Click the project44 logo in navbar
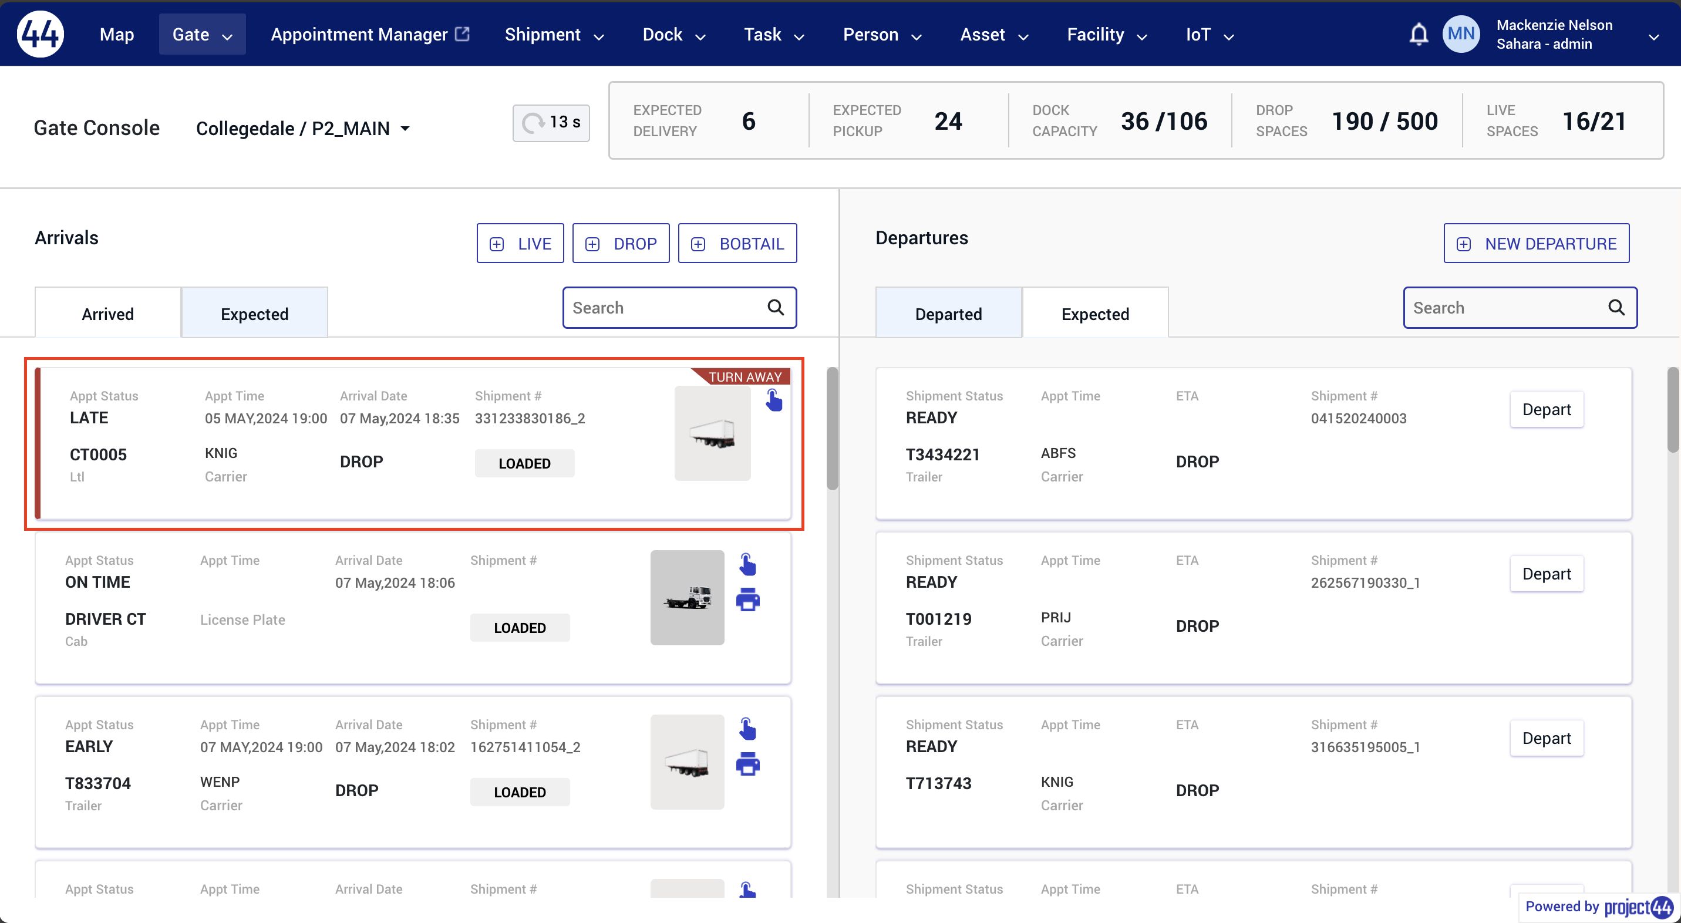 [x=41, y=34]
